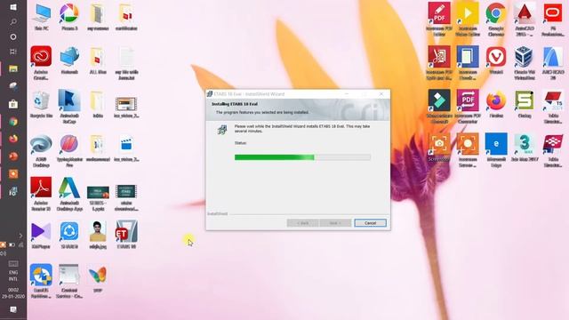The image size is (569, 320).
Task: Open the Network desktop icon
Action: tap(69, 60)
